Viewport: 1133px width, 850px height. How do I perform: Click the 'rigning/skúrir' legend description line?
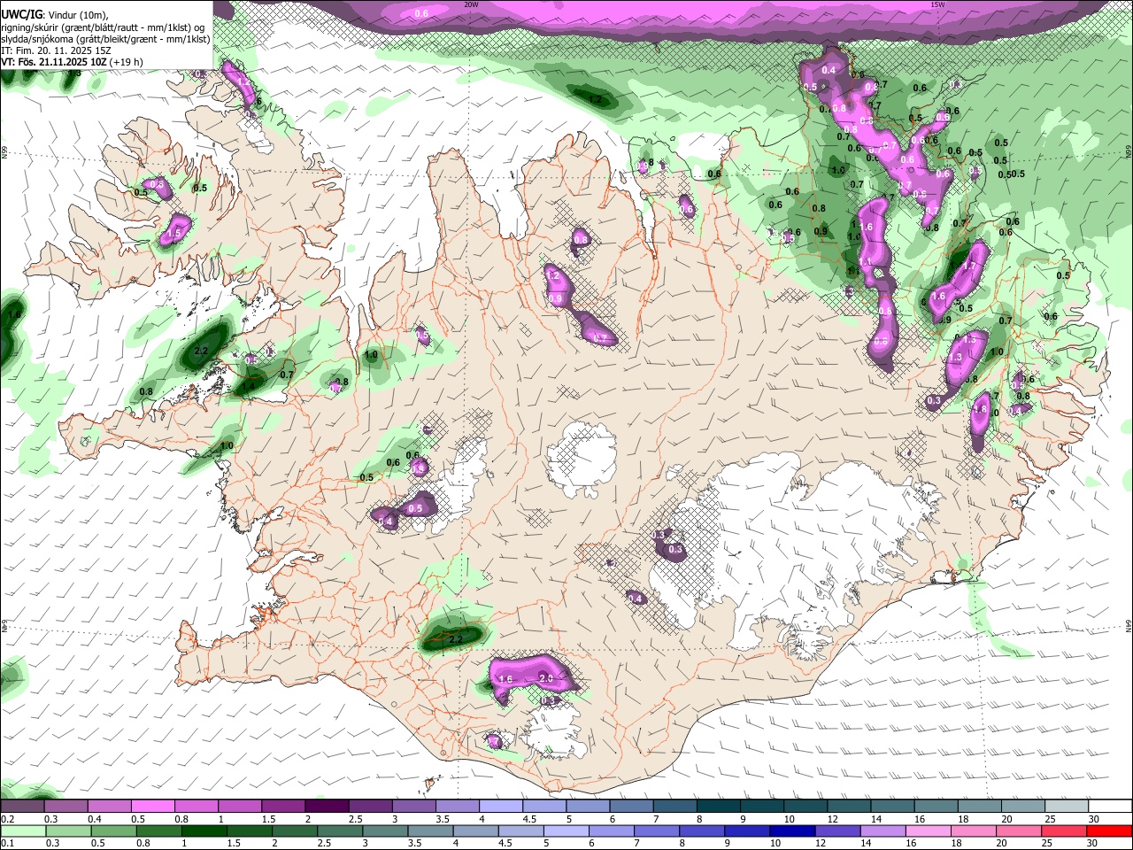pos(104,27)
